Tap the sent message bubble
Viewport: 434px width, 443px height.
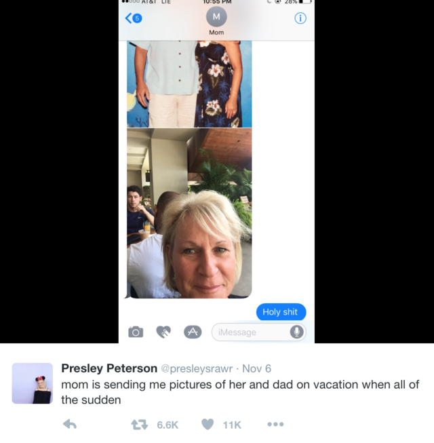point(281,312)
